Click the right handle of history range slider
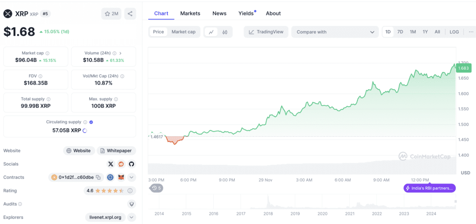Screen dimensions: 476x224 tap(456, 201)
